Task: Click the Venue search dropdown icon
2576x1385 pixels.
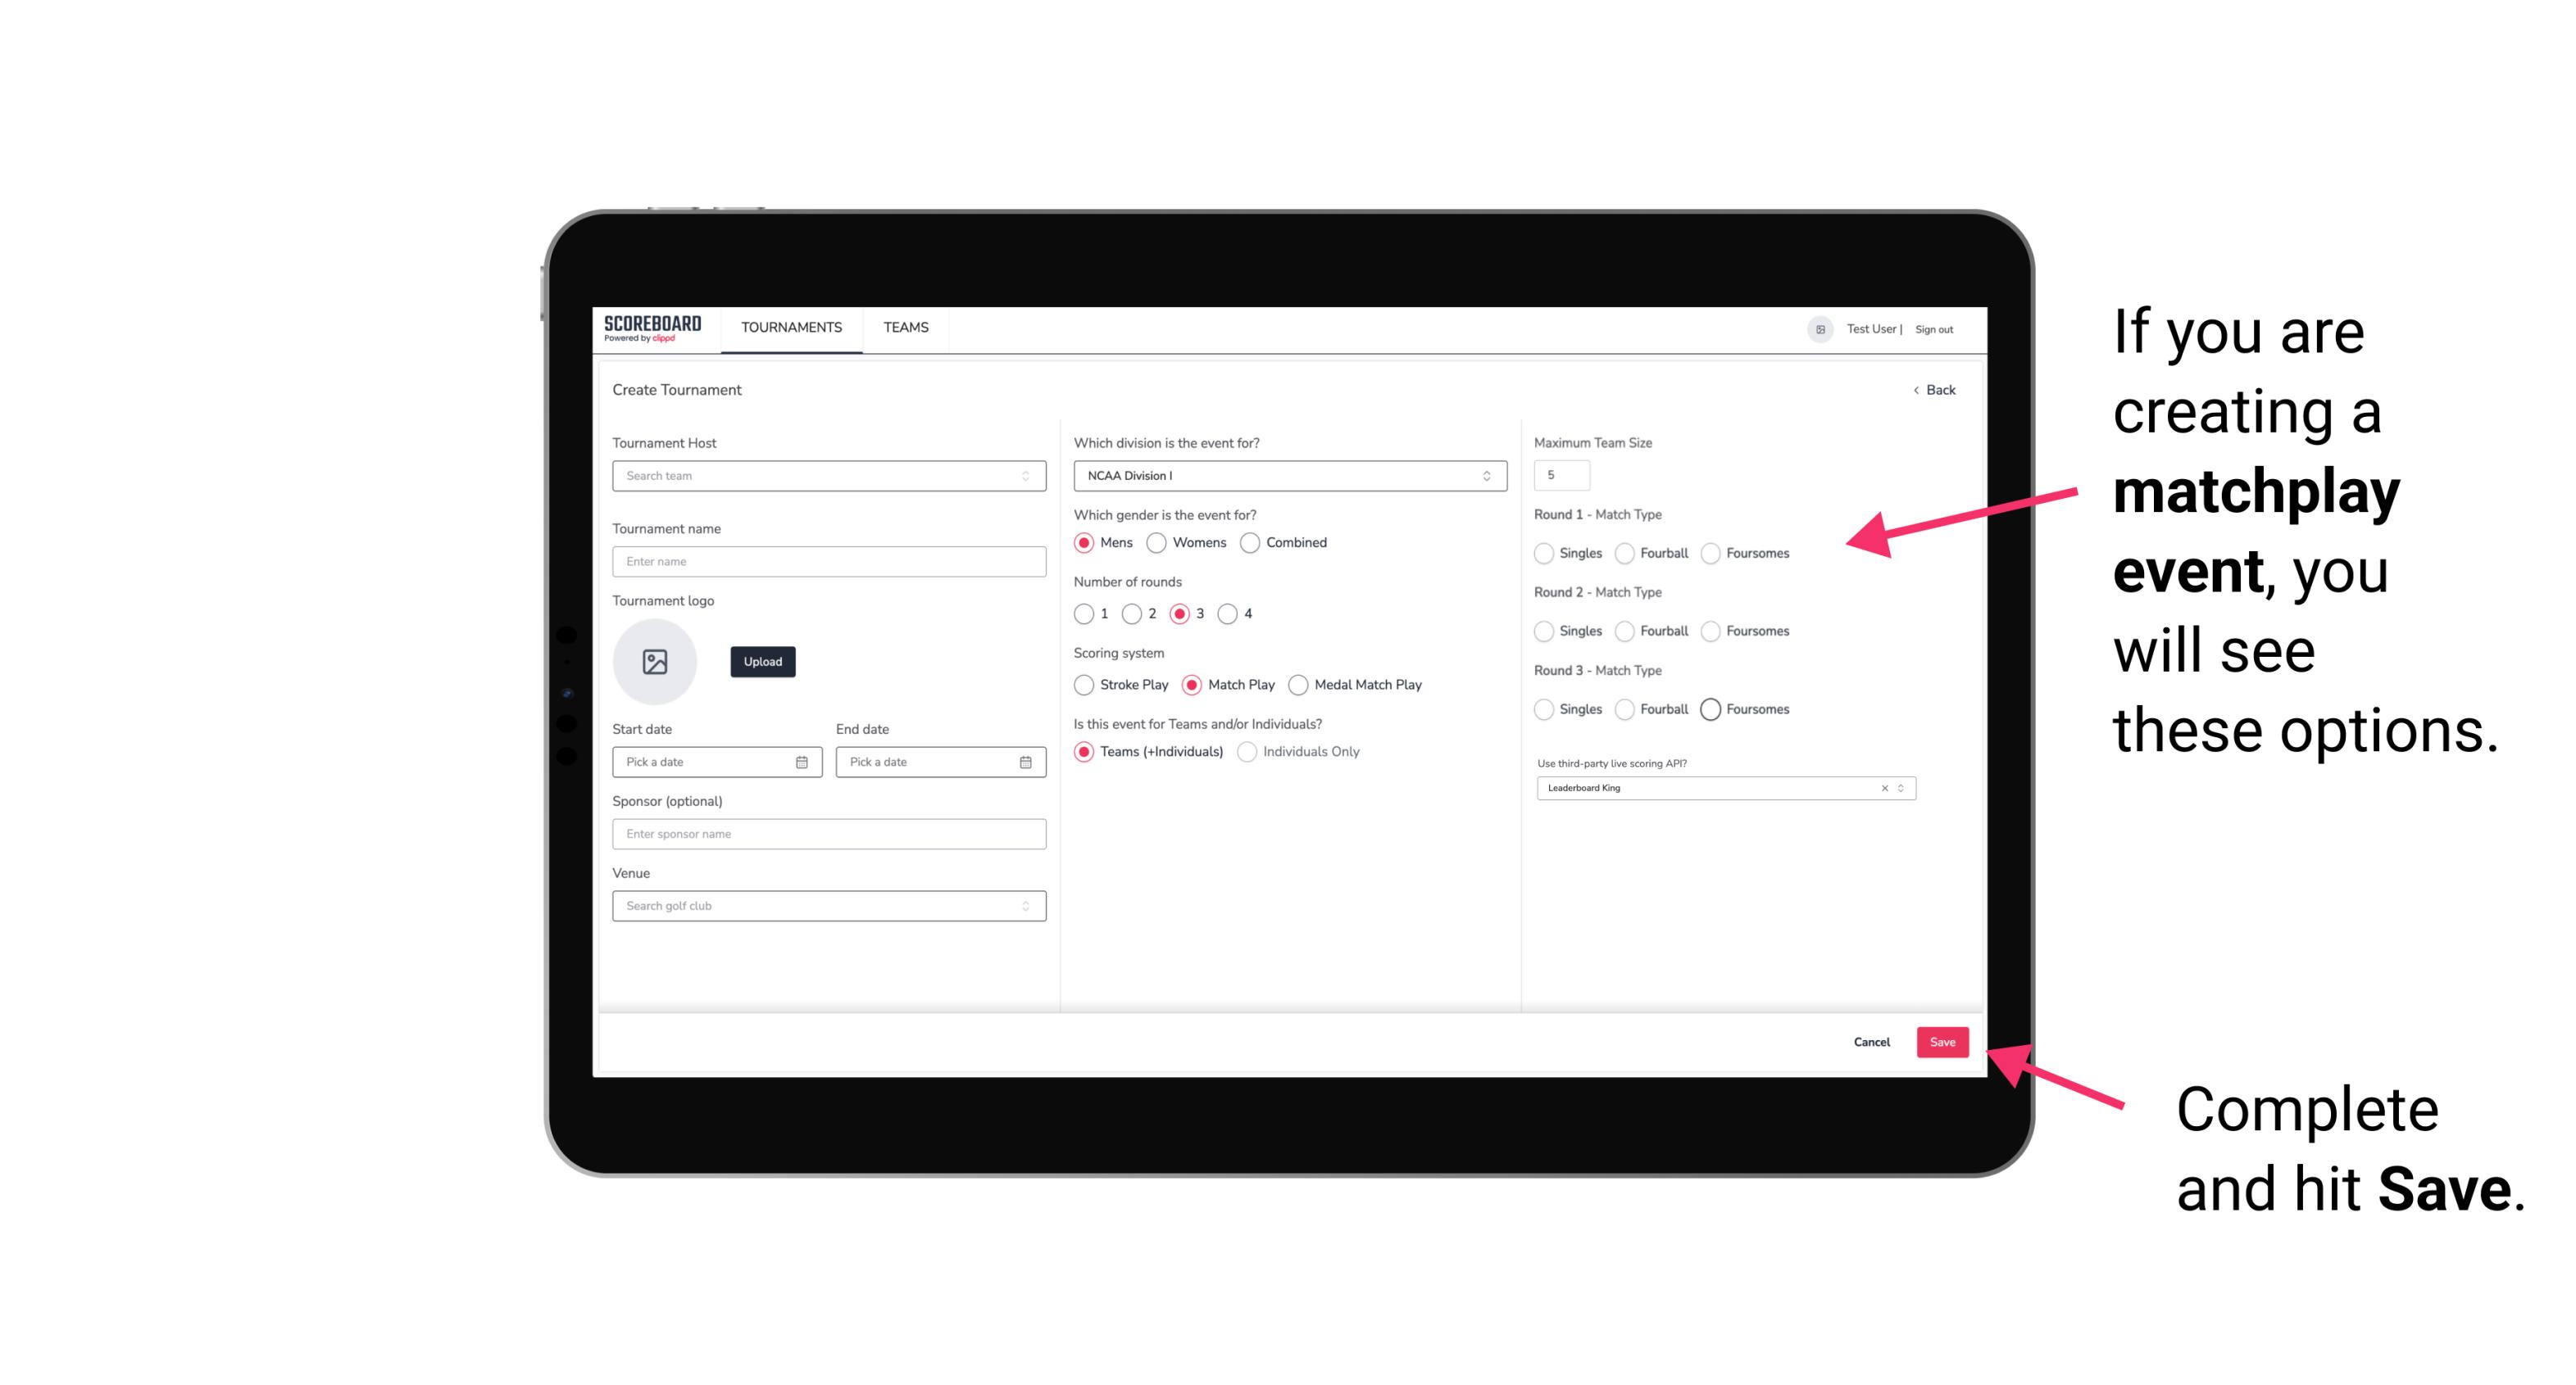Action: click(1027, 906)
